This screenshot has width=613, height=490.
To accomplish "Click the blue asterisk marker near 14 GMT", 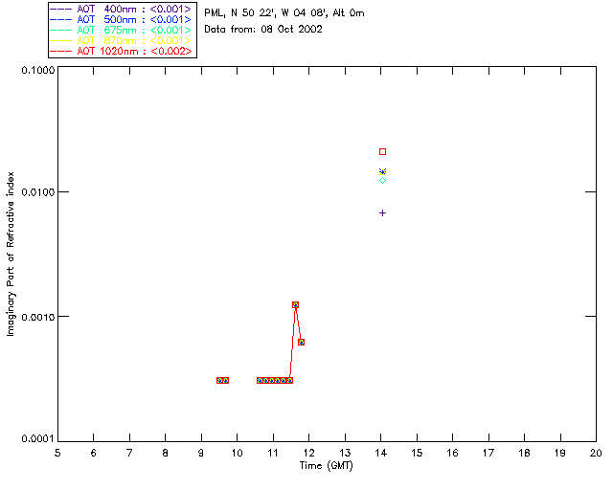I will (x=383, y=171).
